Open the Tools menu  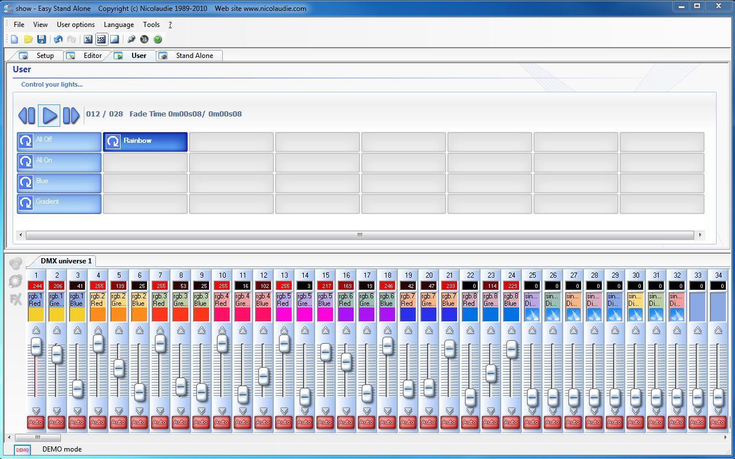click(x=151, y=25)
